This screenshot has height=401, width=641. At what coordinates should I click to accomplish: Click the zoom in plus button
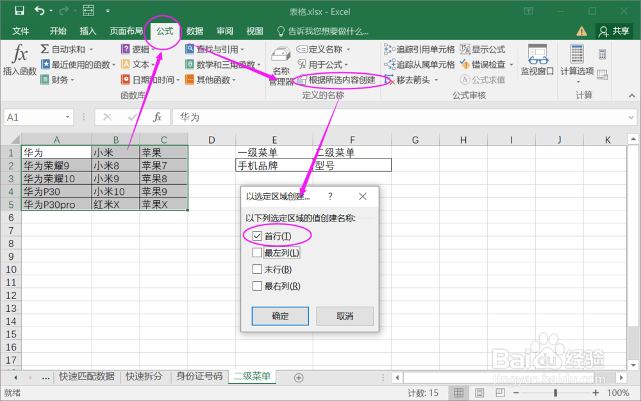[x=596, y=393]
